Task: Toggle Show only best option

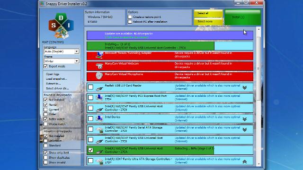Action: pyautogui.click(x=45, y=153)
